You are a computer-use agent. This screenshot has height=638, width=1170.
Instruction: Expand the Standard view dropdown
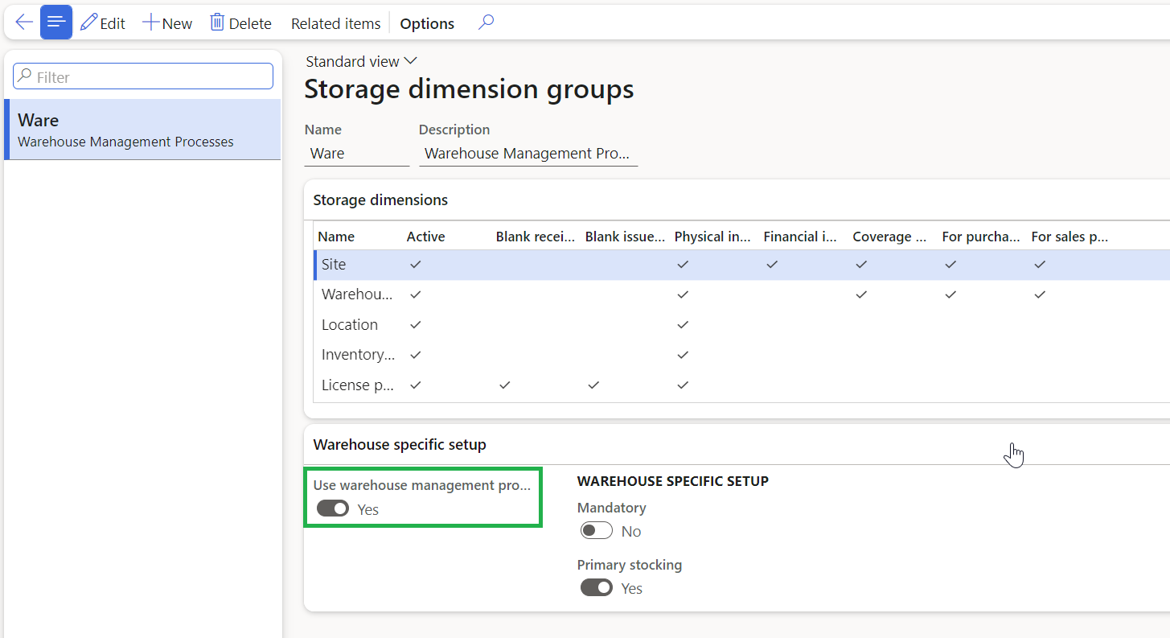[x=362, y=61]
